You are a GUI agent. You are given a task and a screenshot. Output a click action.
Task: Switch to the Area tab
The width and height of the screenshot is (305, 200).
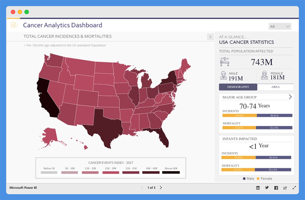[275, 87]
